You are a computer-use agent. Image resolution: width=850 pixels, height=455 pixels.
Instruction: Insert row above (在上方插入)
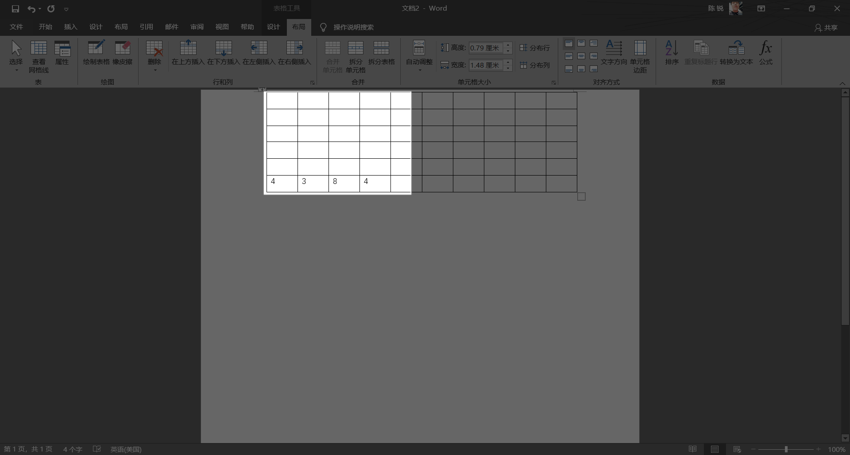(188, 53)
